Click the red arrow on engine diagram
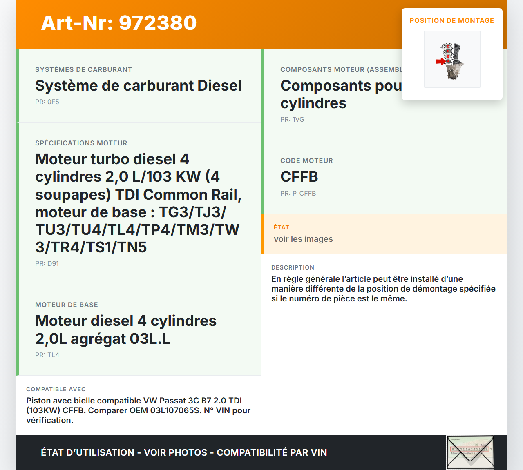This screenshot has width=523, height=470. coord(440,62)
